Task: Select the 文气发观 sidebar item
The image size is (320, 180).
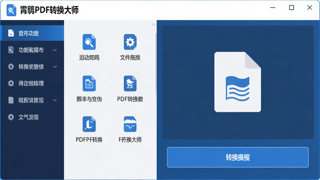Action: pyautogui.click(x=32, y=117)
